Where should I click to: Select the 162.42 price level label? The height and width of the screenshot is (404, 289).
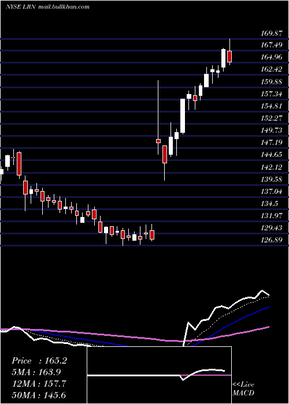coord(271,69)
